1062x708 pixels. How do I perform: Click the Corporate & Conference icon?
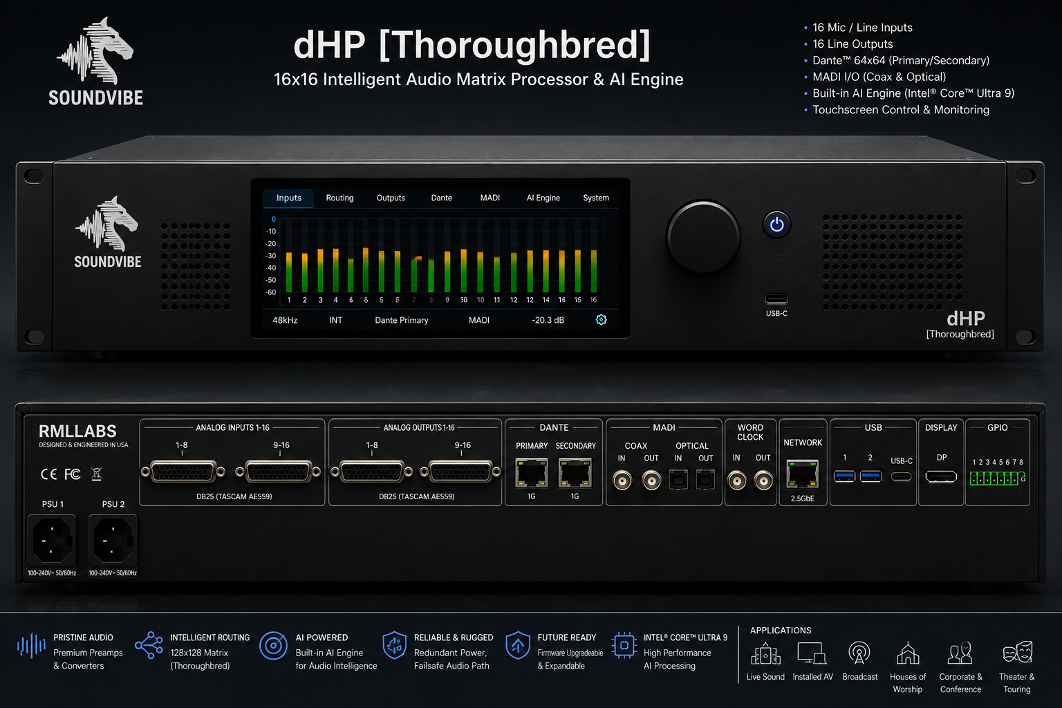point(960,653)
